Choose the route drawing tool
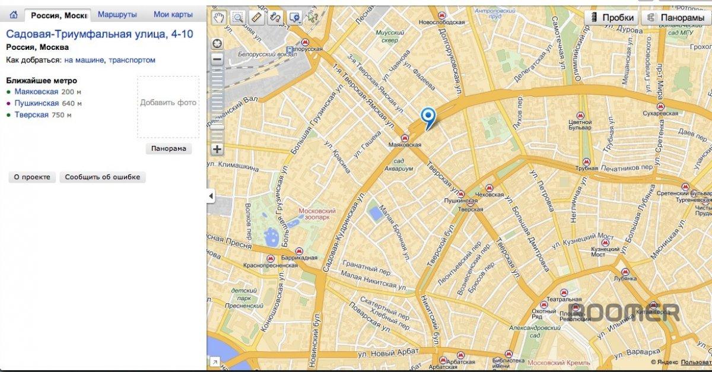The width and height of the screenshot is (712, 372). 275,17
